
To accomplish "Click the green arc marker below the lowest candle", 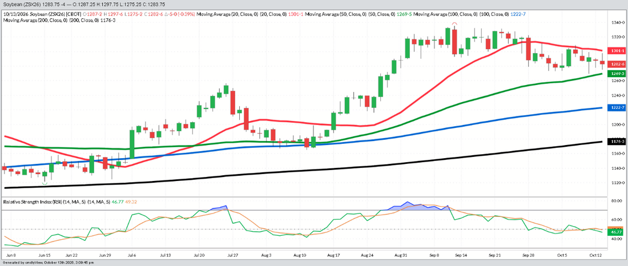I will 45,183.
